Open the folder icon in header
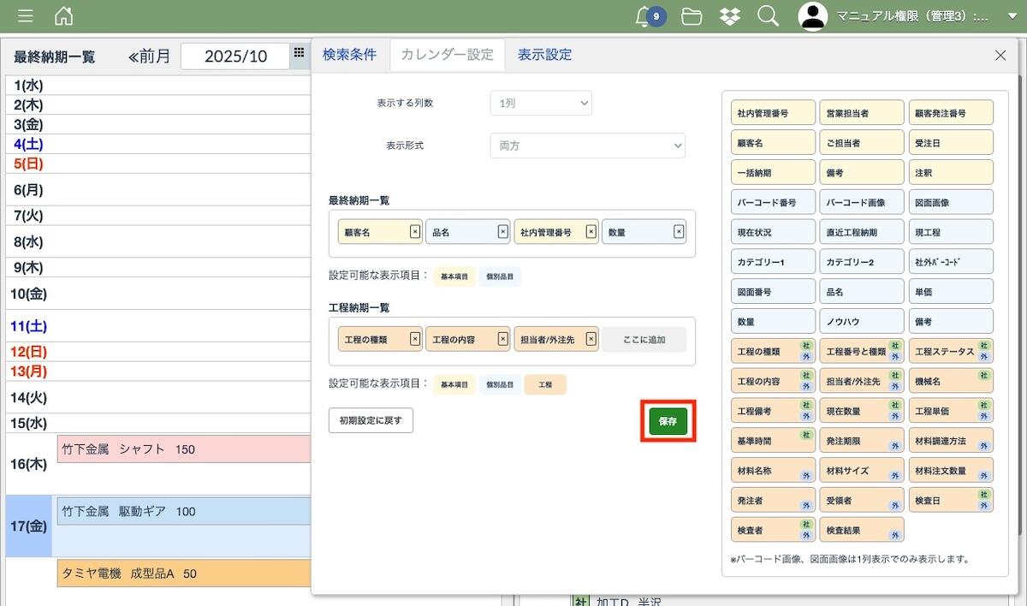 pos(692,16)
